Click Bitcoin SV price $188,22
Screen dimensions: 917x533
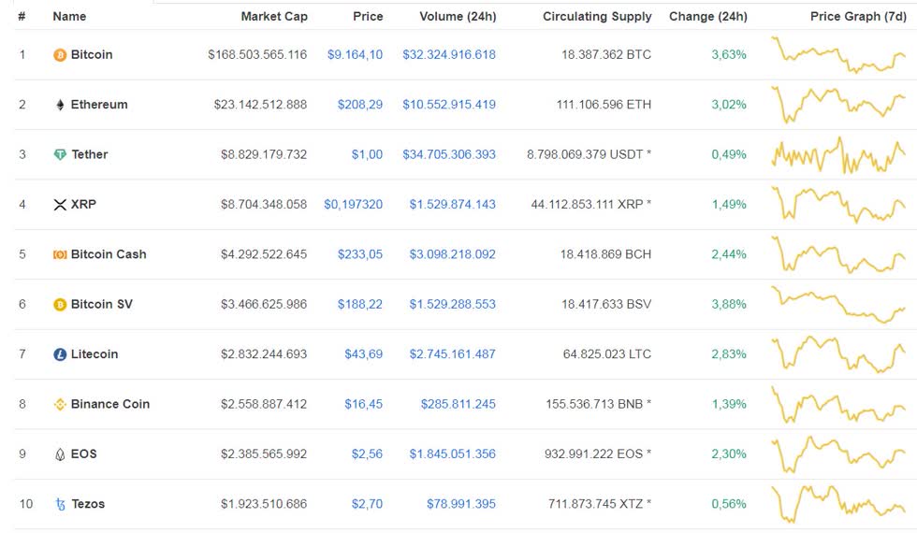pyautogui.click(x=360, y=305)
